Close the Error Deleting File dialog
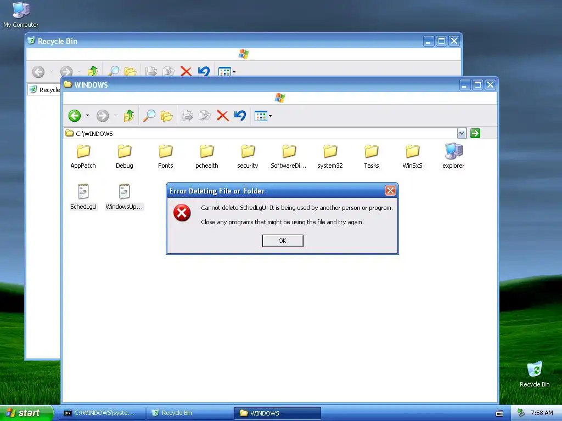Image resolution: width=562 pixels, height=421 pixels. click(390, 190)
